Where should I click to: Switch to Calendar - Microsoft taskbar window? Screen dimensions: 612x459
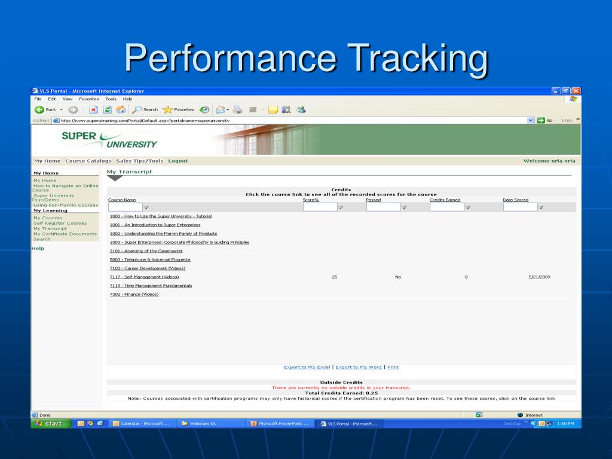pos(142,424)
